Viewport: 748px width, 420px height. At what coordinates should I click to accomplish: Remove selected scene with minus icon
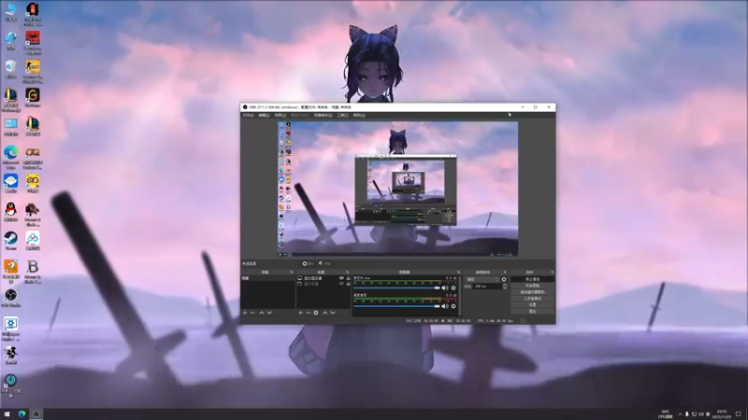[x=252, y=313]
